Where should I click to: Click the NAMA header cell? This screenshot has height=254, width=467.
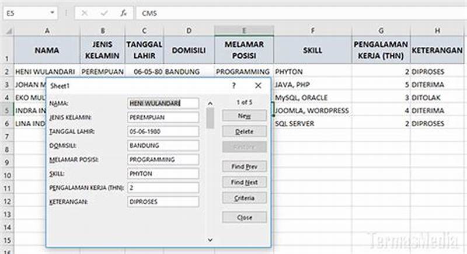coord(47,50)
